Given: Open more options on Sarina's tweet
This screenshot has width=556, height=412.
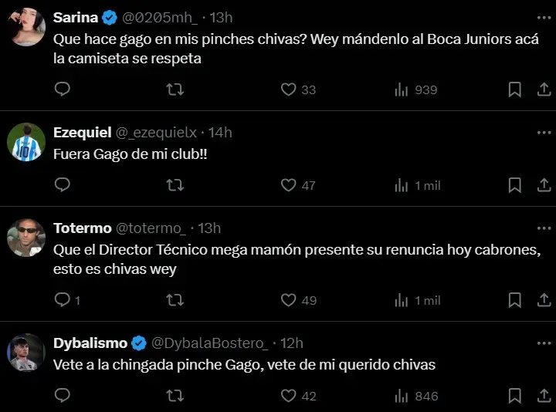Looking at the screenshot, I should [541, 16].
